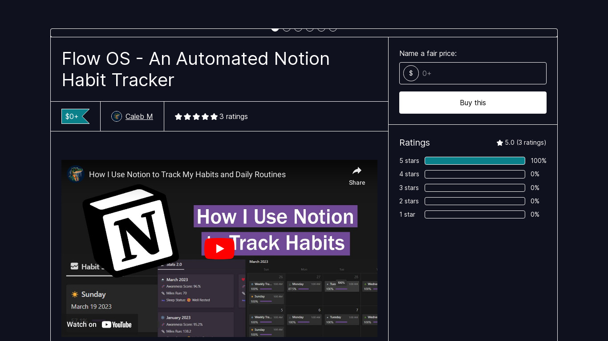Image resolution: width=608 pixels, height=341 pixels.
Task: Click the 3 stars rating bar
Action: [x=475, y=188]
